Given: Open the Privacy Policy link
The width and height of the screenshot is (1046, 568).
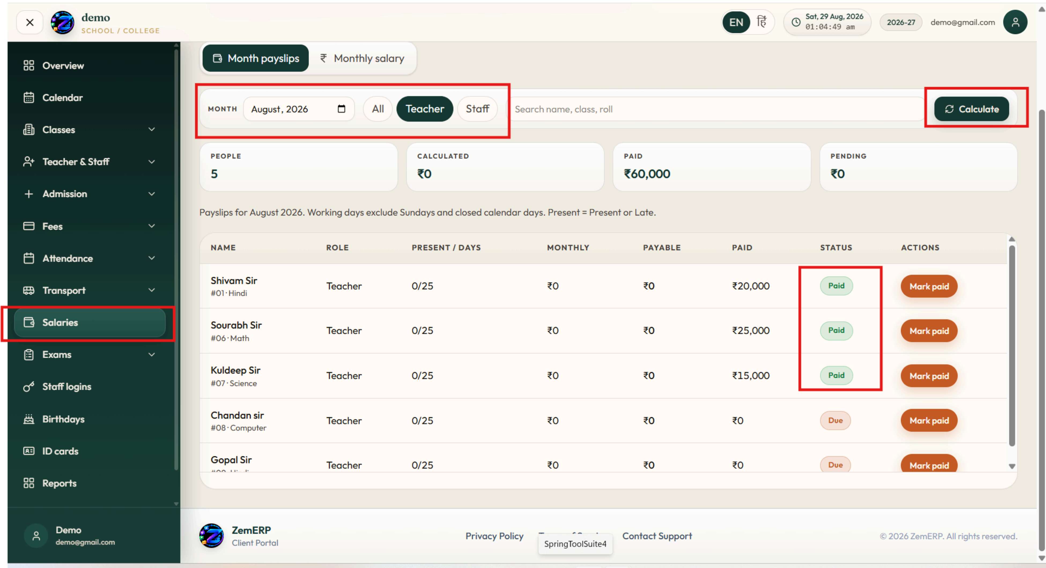Looking at the screenshot, I should [494, 536].
